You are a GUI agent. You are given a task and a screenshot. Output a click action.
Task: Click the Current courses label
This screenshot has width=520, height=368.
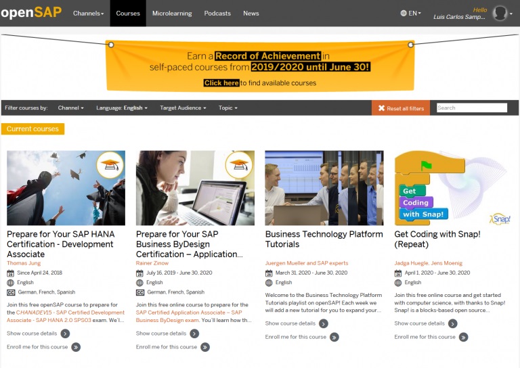pos(32,129)
